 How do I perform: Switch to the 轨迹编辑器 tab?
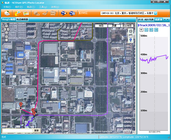coord(22,19)
